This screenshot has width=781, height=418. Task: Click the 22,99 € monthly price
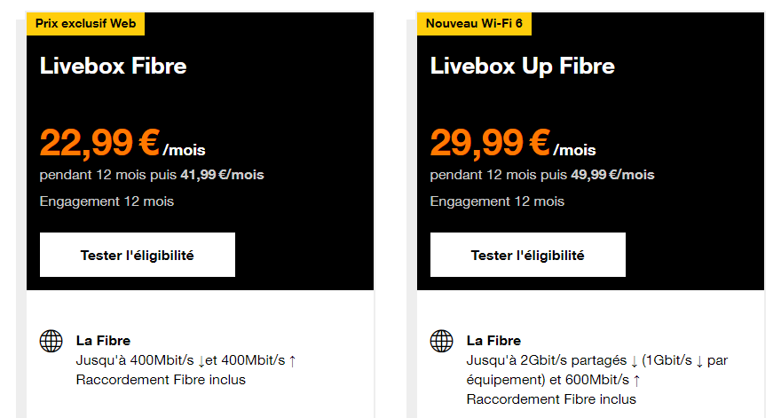pos(99,143)
